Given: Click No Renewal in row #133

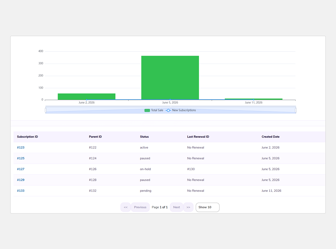Looking at the screenshot, I should pos(196,191).
